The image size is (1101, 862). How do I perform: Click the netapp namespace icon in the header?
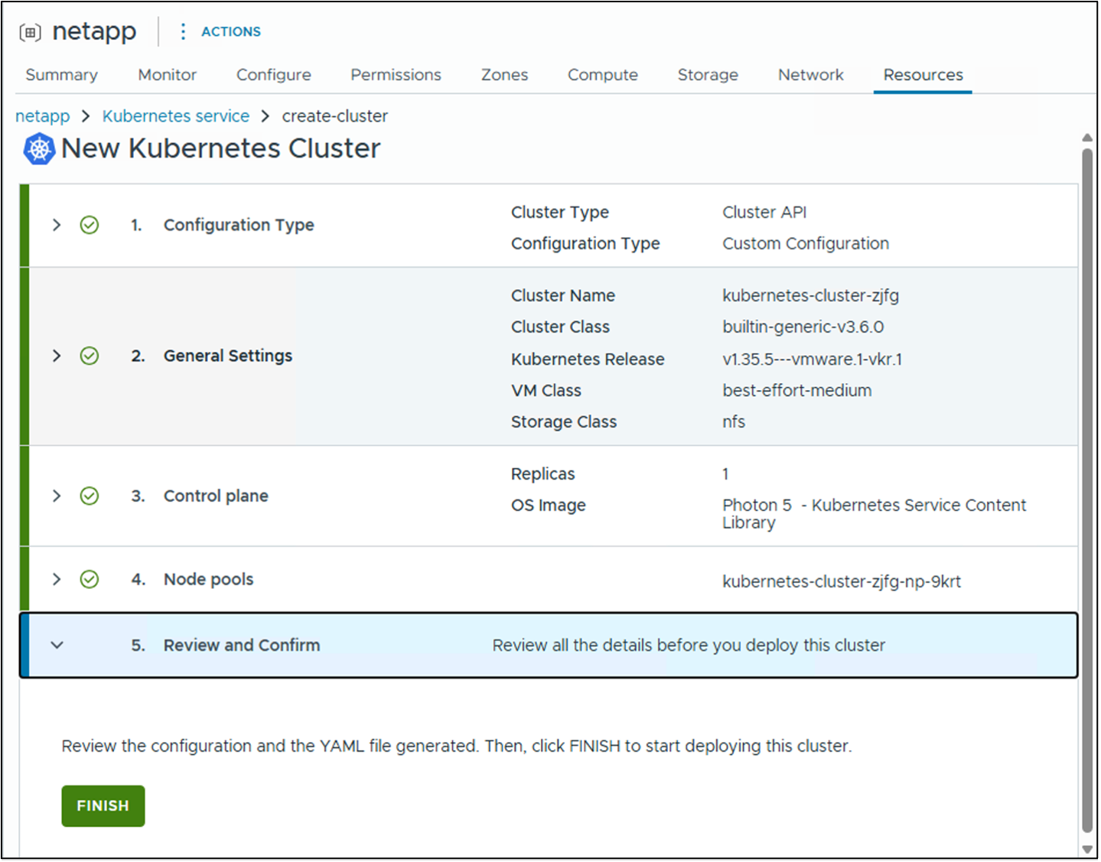(30, 32)
